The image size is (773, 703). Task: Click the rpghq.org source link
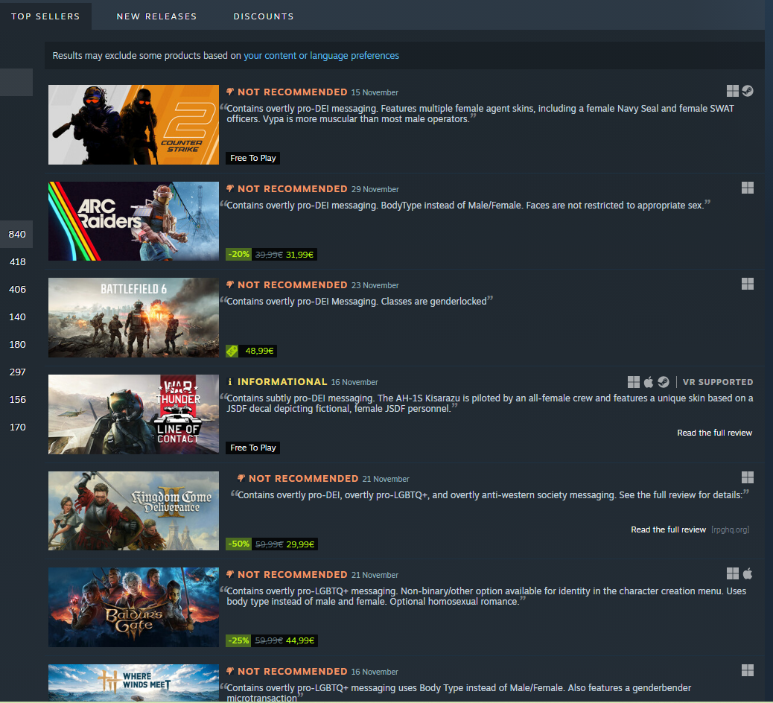[x=730, y=529]
